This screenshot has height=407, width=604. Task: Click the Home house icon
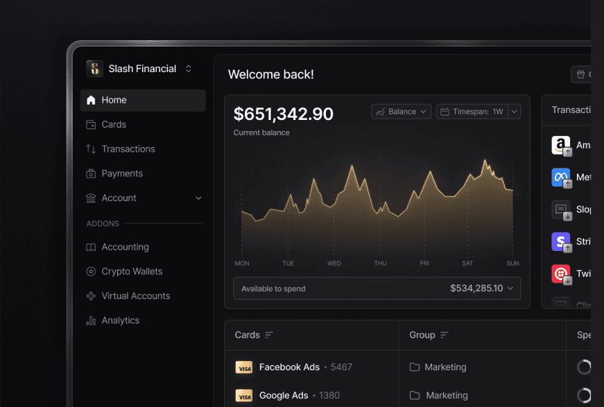91,100
